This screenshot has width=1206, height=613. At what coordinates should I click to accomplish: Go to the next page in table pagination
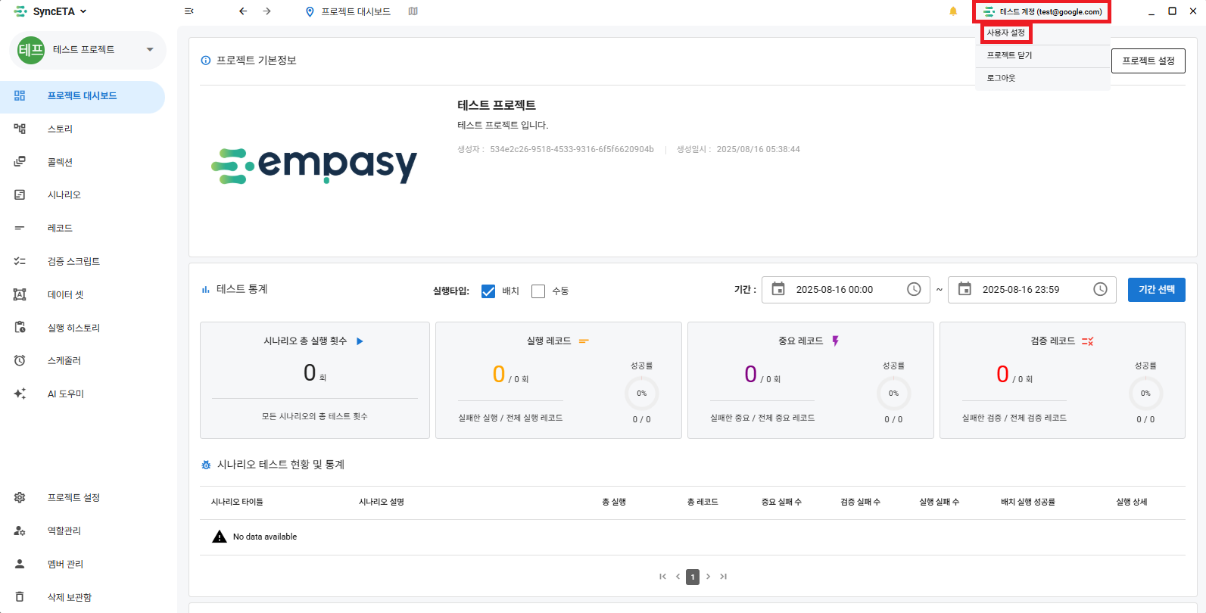tap(709, 577)
